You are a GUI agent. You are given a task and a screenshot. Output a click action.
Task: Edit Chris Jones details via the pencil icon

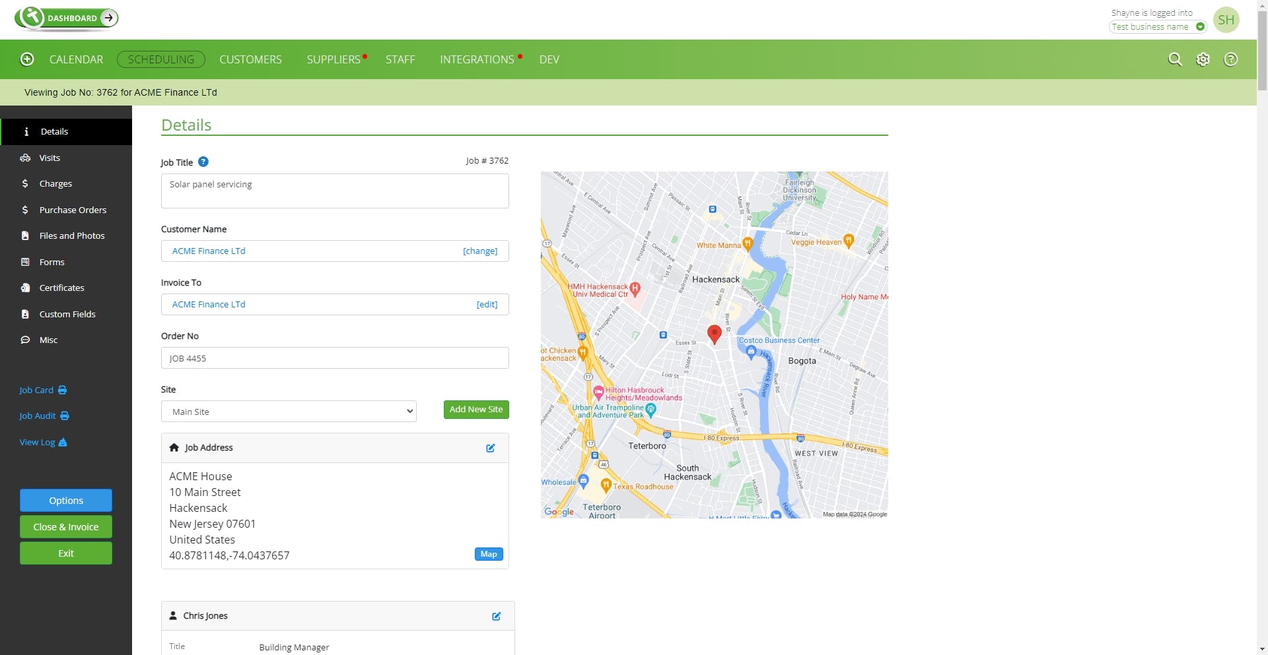tap(497, 616)
